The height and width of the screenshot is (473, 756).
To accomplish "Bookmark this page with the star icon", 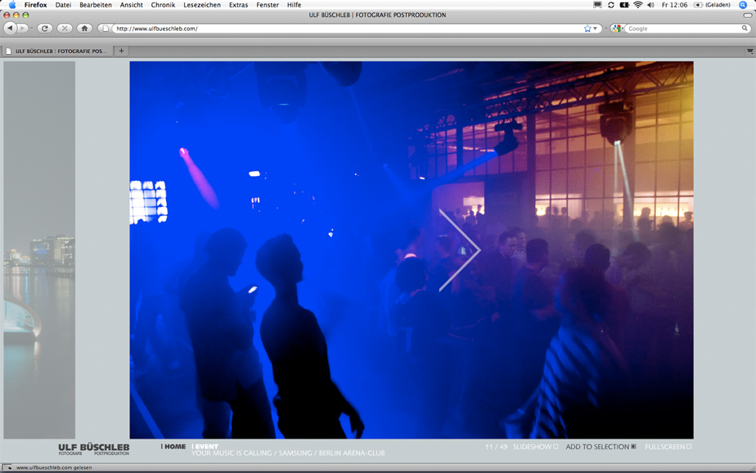I will click(x=587, y=29).
